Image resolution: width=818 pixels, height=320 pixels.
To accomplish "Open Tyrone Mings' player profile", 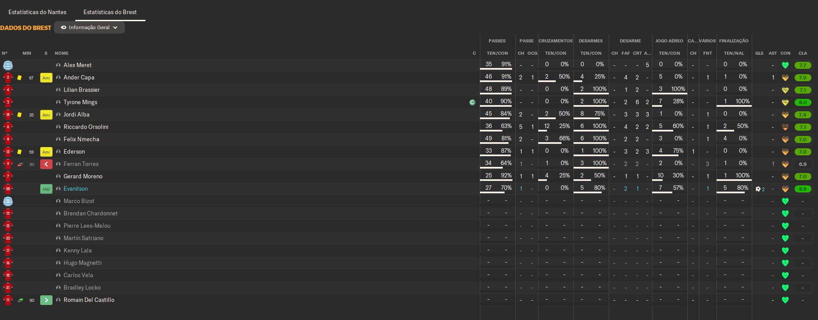I will [80, 102].
